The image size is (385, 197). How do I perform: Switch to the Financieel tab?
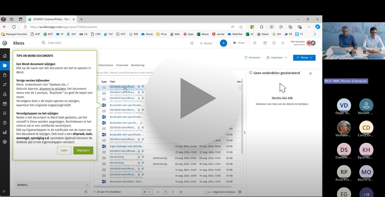122,65
